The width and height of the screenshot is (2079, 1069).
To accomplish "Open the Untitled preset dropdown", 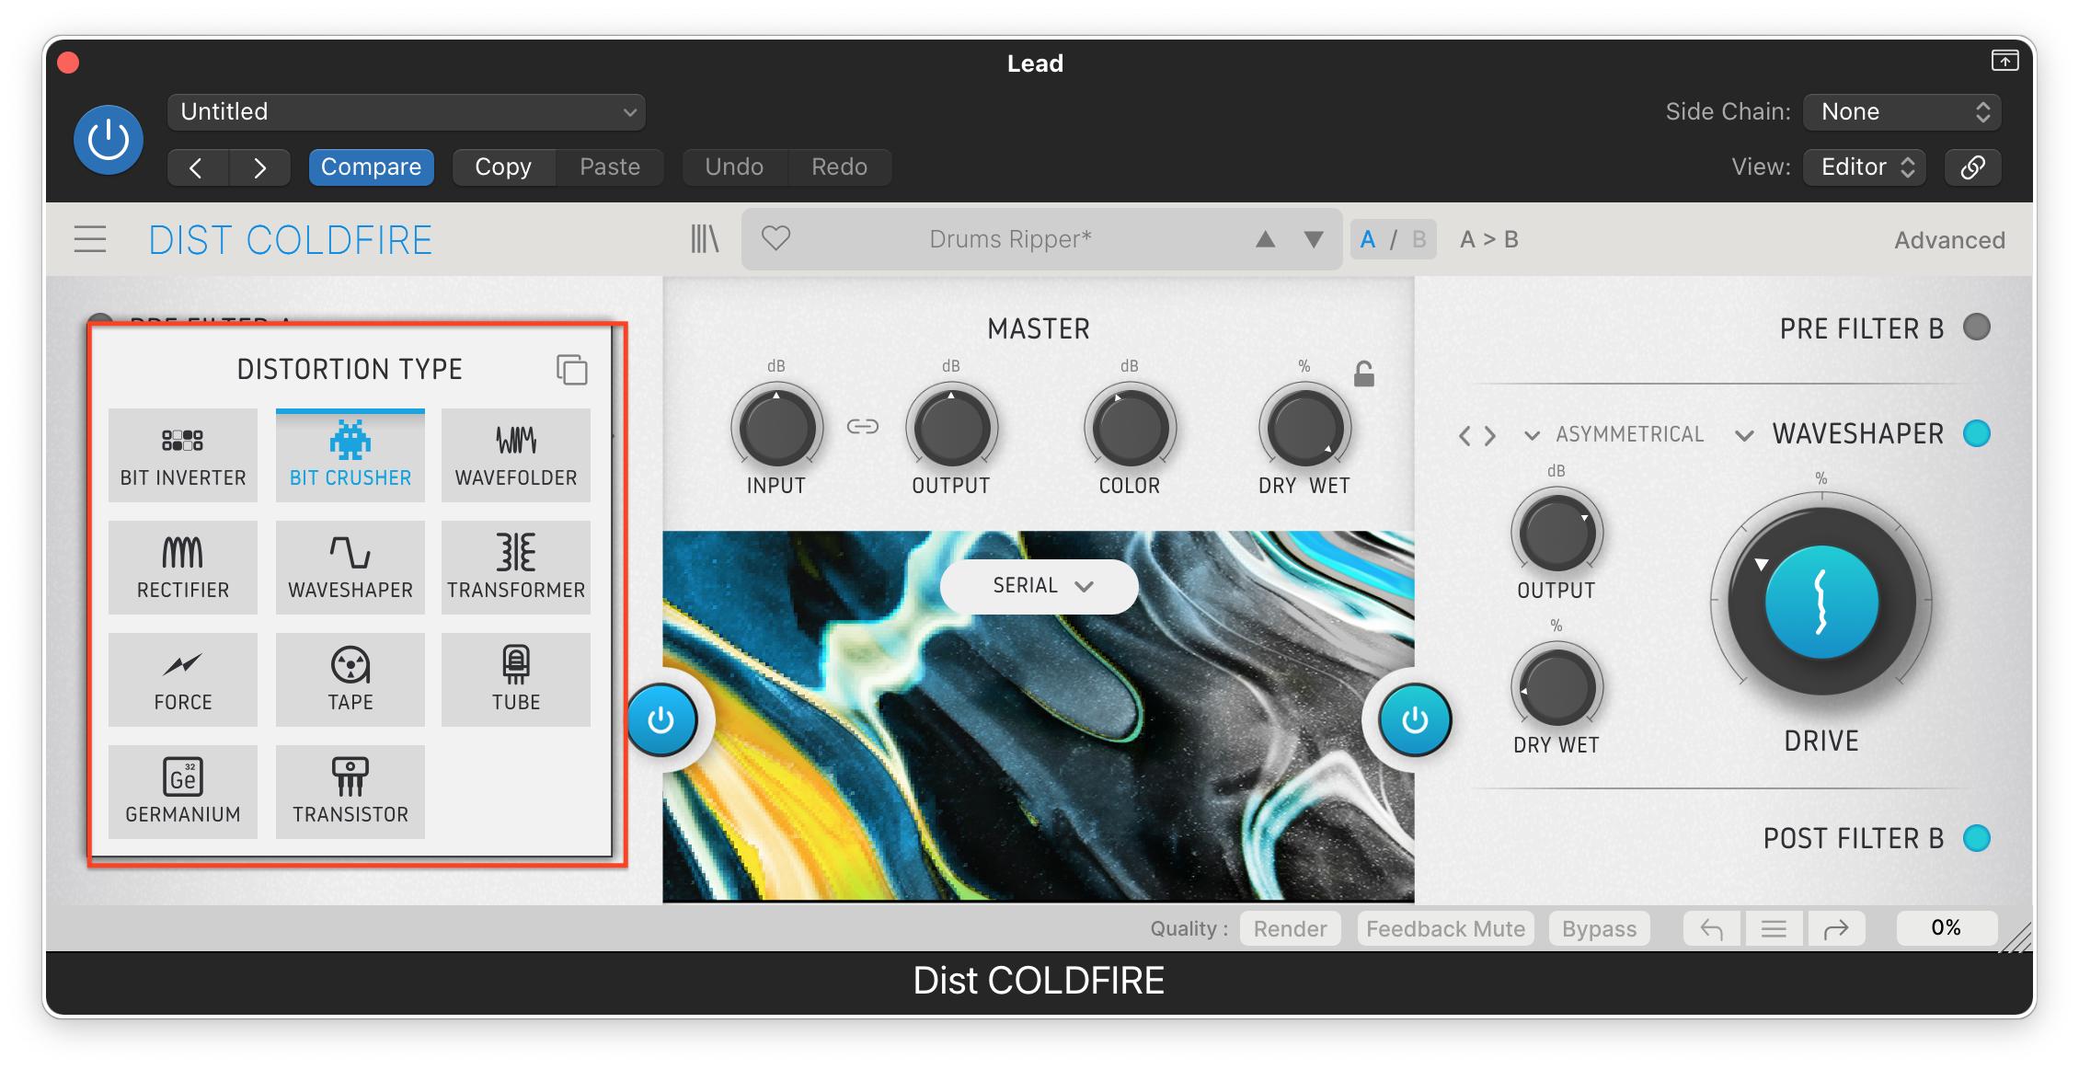I will point(406,112).
